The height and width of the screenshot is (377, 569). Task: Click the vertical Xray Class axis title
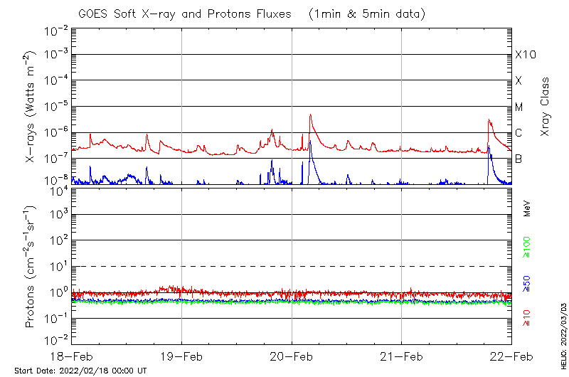pyautogui.click(x=546, y=107)
